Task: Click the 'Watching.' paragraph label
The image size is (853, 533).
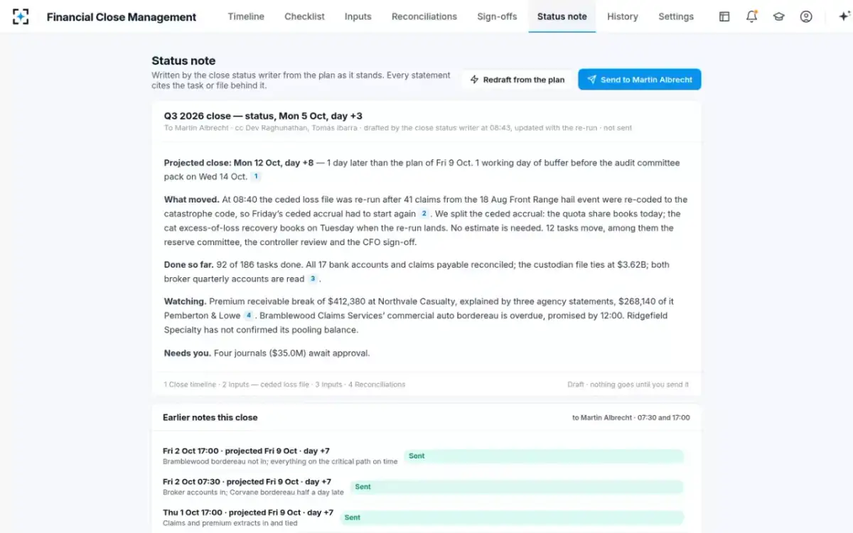Action: (x=185, y=301)
